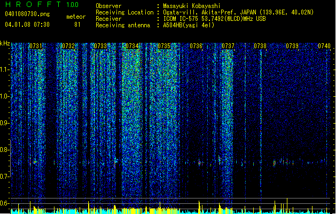Select the 0734 time marker
The image size is (336, 214).
click(x=132, y=46)
